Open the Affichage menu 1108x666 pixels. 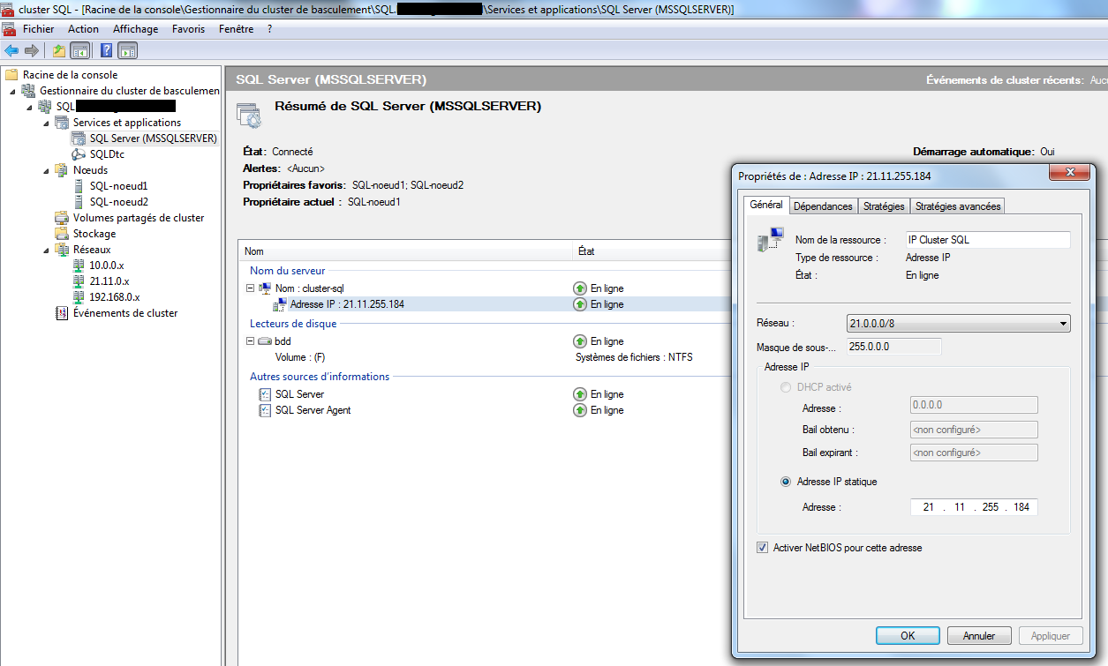coord(135,29)
